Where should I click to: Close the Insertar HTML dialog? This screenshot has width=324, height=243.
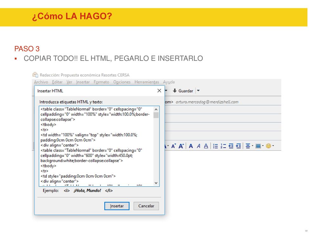click(159, 91)
